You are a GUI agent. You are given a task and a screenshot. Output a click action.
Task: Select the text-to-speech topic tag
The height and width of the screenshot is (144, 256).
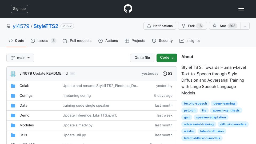195,103
